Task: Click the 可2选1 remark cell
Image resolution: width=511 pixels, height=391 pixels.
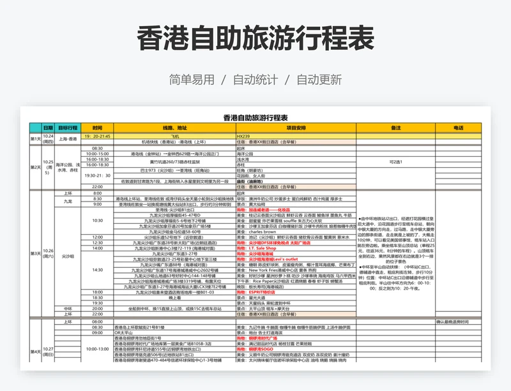Action: [395, 162]
